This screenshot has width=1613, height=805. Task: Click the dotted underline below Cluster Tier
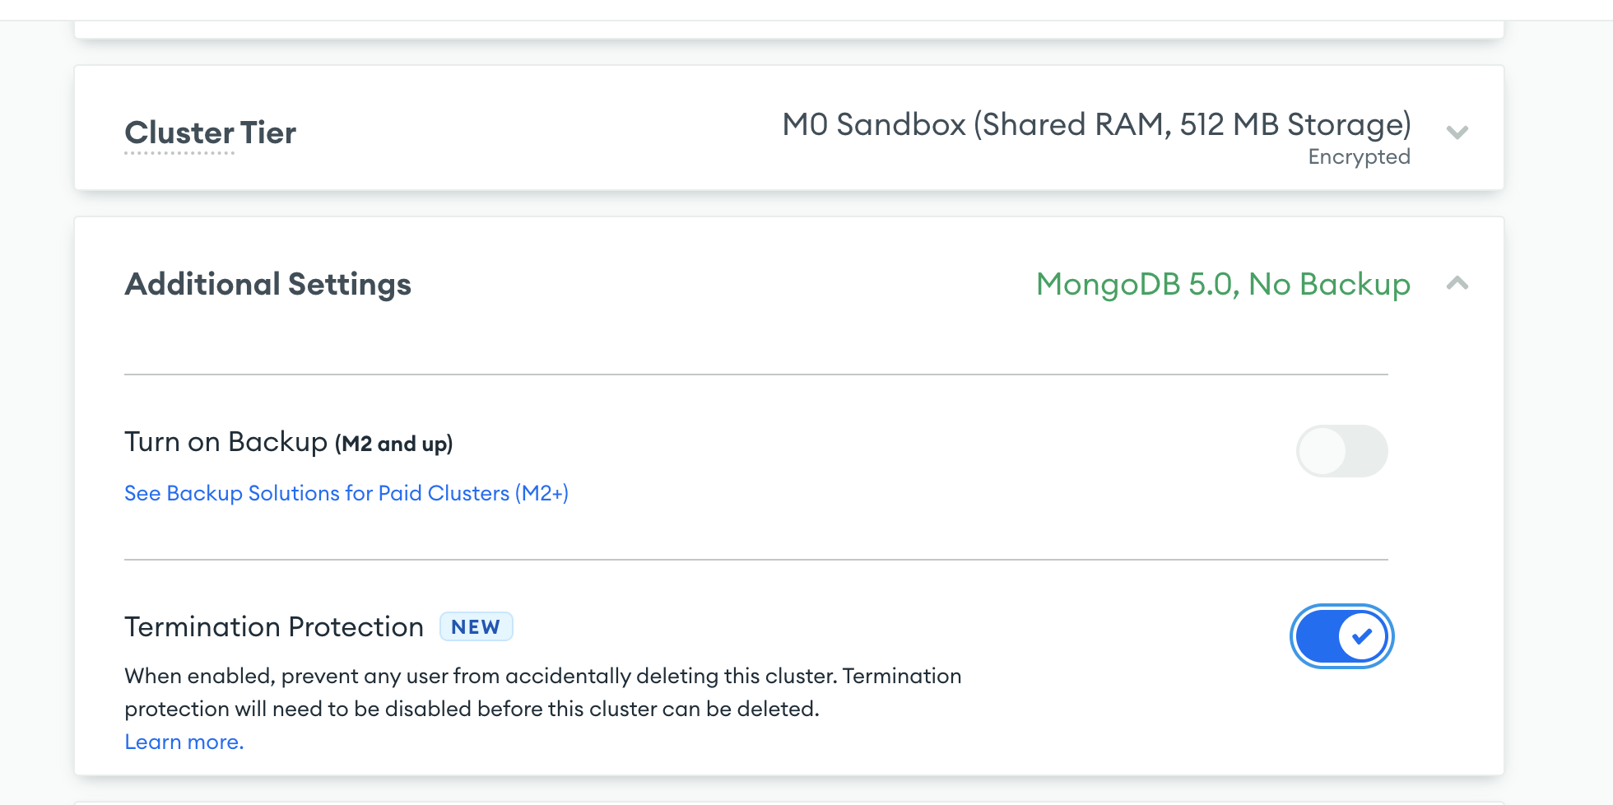click(179, 153)
